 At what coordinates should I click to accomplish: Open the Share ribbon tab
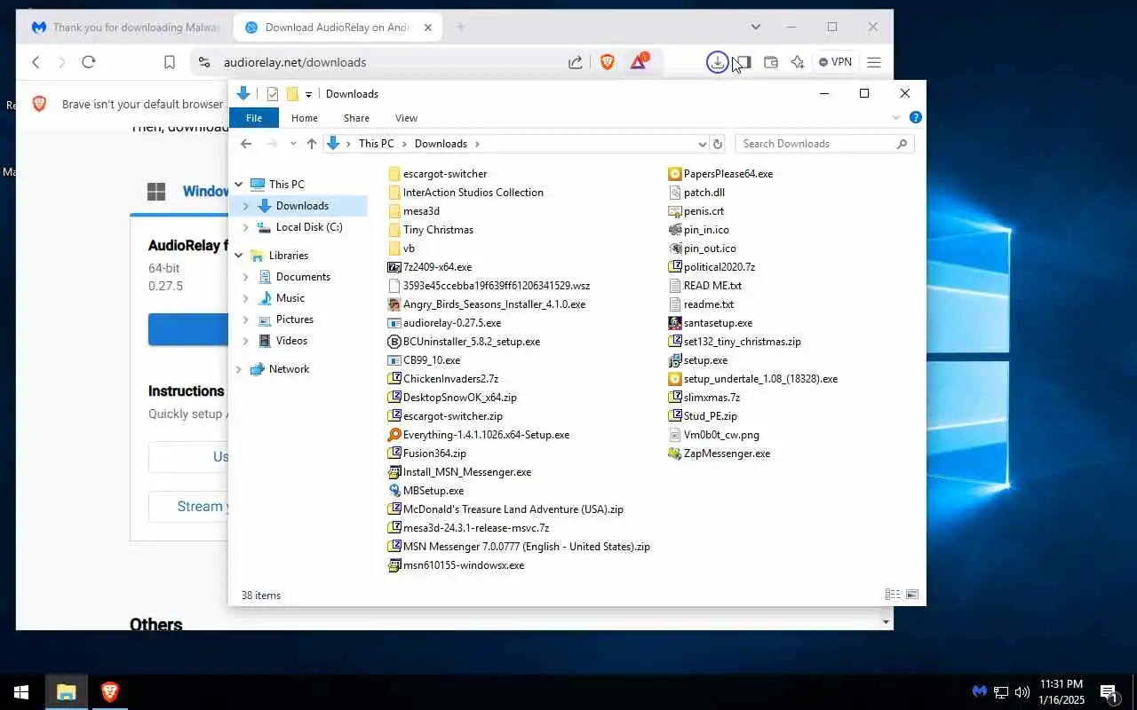[356, 118]
